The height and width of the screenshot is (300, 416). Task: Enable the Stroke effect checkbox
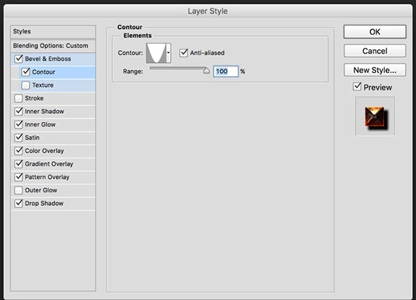click(19, 98)
